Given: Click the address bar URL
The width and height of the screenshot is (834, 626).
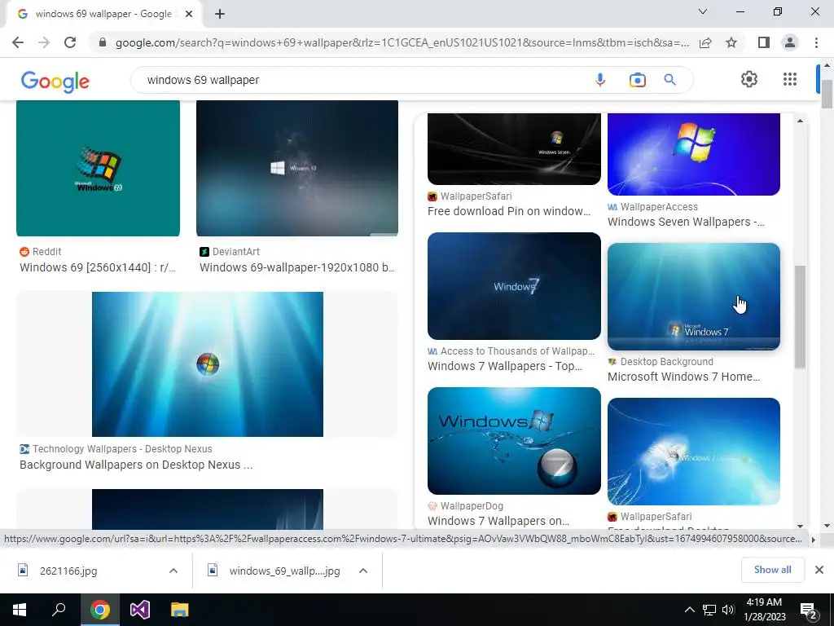Looking at the screenshot, I should (x=402, y=42).
